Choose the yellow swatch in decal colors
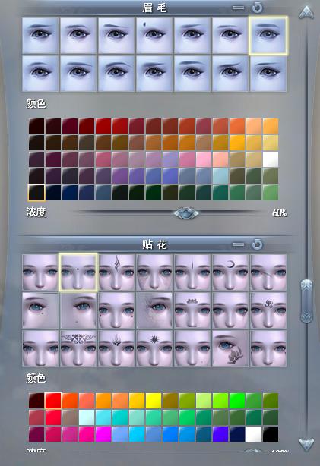The height and width of the screenshot is (466, 320). (x=154, y=400)
